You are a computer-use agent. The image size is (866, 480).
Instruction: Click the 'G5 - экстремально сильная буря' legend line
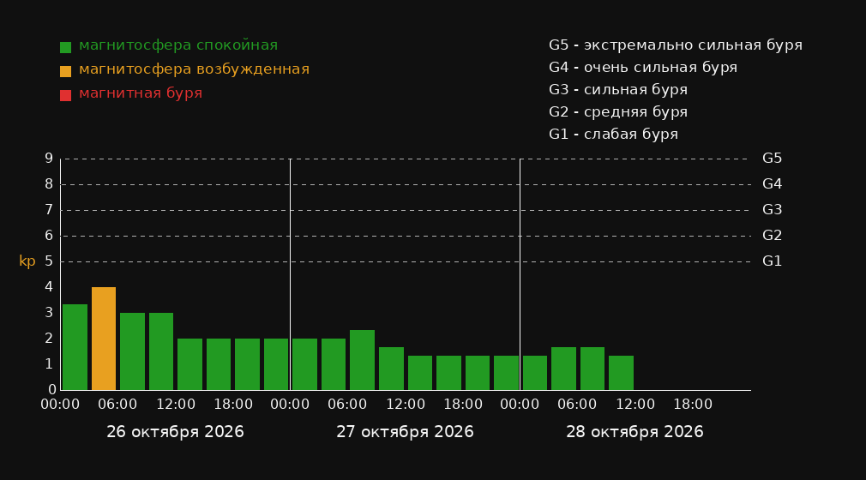click(676, 45)
